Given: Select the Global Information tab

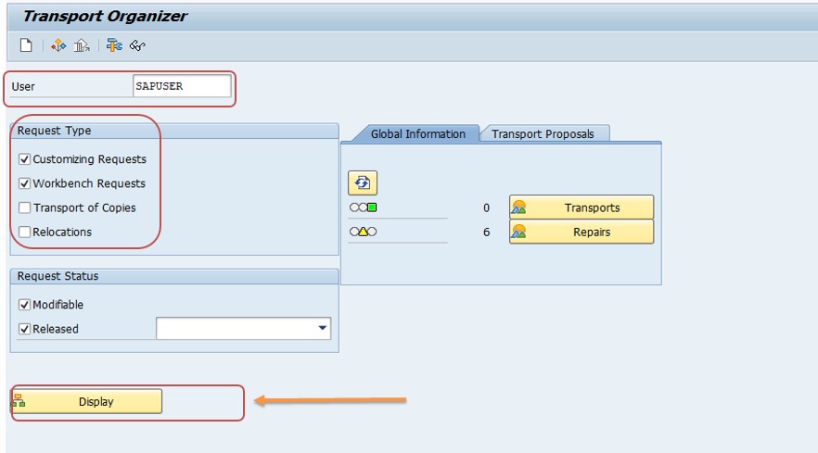Looking at the screenshot, I should (417, 134).
